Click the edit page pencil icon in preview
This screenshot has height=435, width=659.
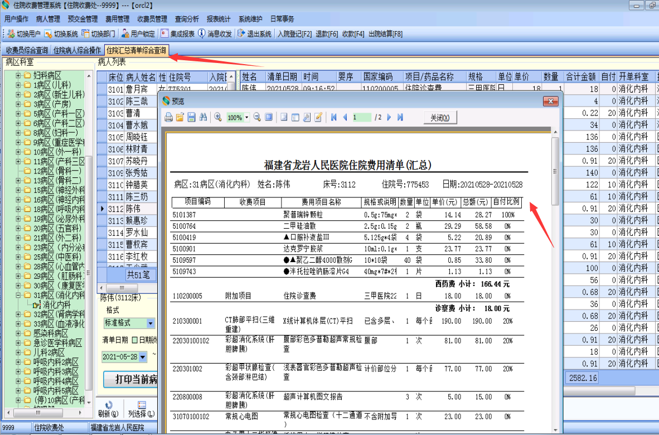(x=318, y=117)
